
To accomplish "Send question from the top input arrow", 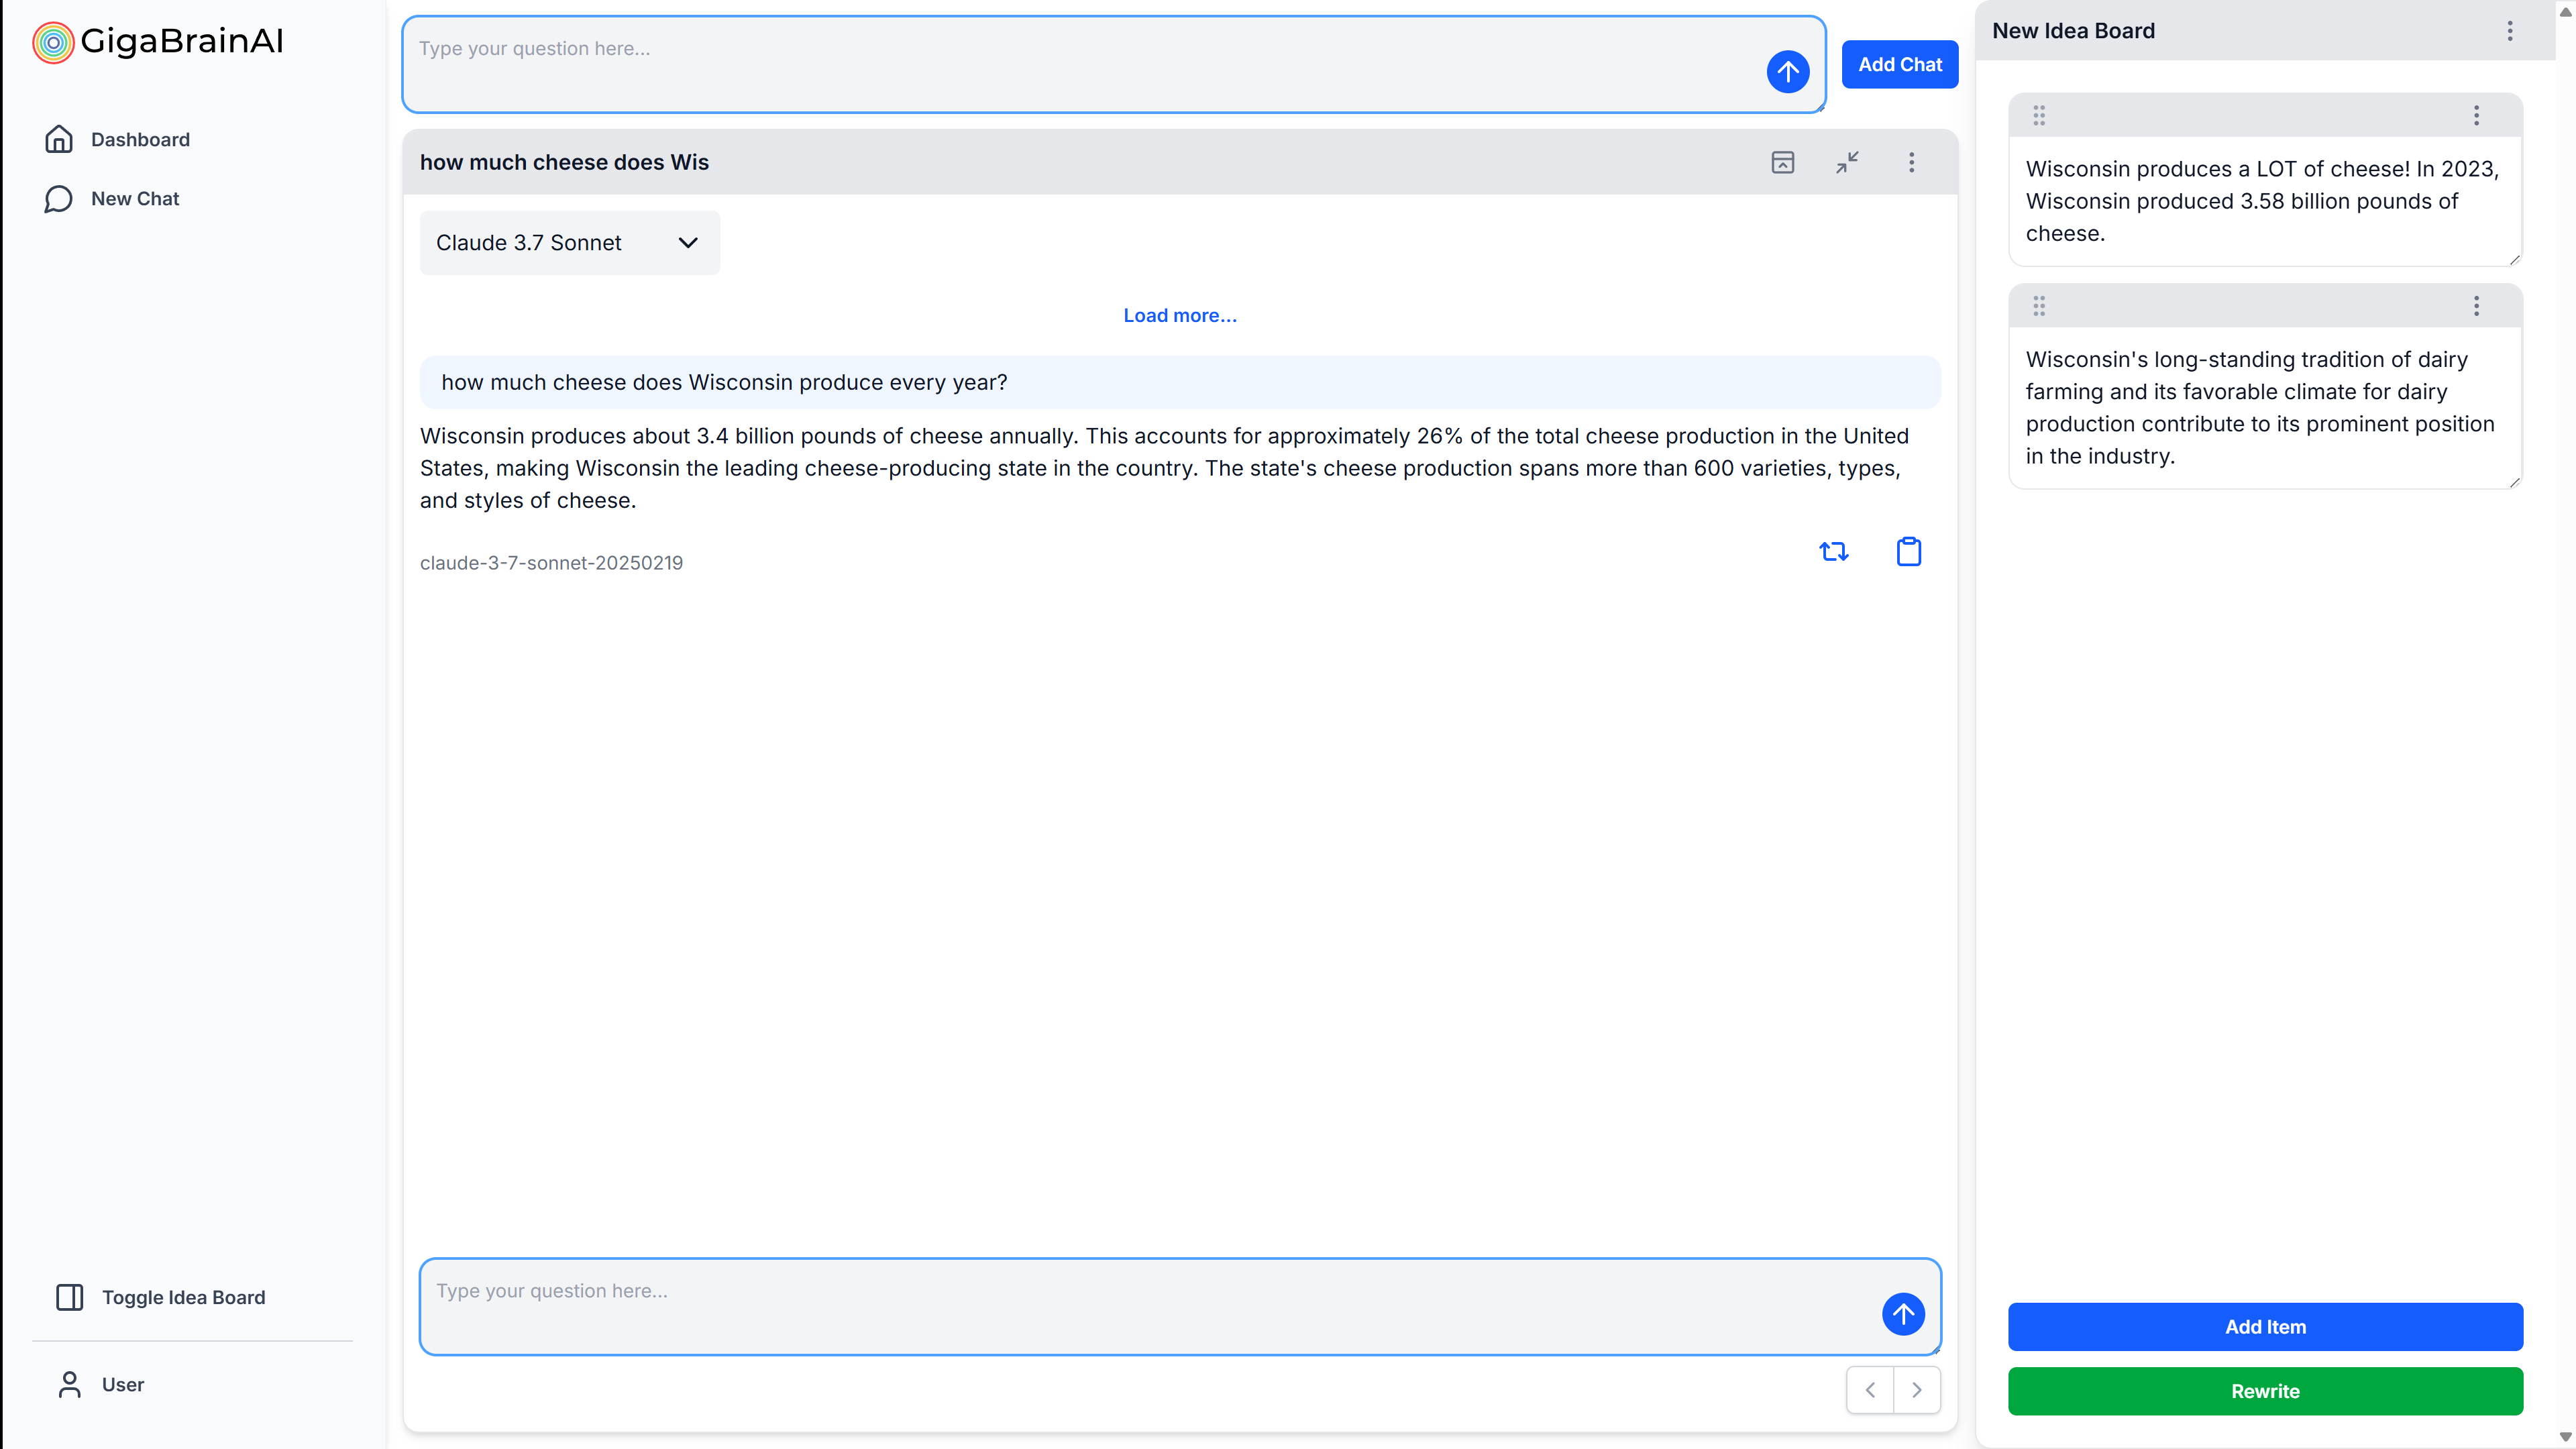I will pyautogui.click(x=1787, y=72).
